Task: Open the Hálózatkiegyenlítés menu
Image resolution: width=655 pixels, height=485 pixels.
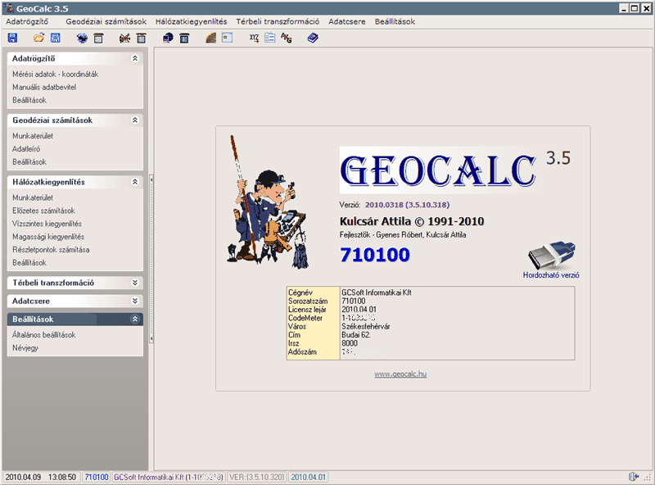Action: point(192,21)
